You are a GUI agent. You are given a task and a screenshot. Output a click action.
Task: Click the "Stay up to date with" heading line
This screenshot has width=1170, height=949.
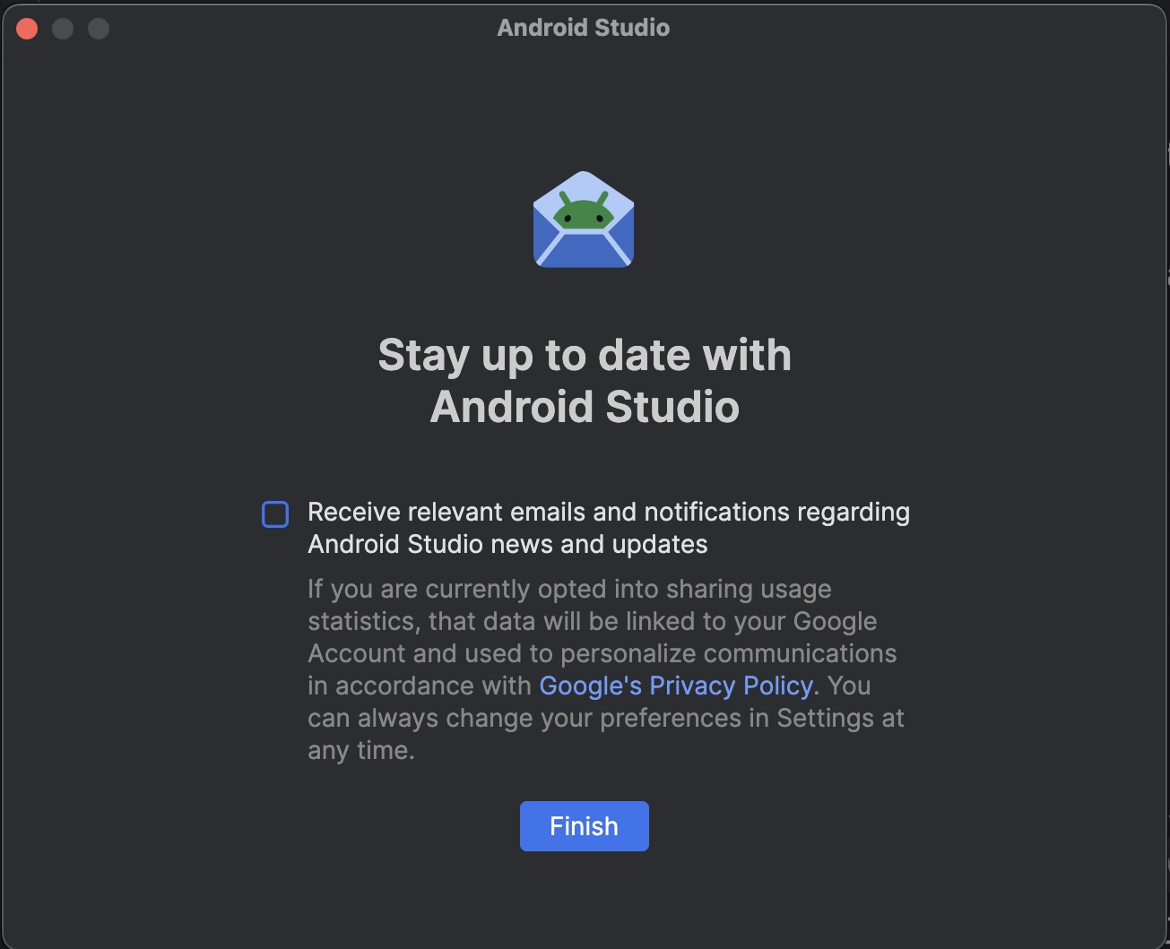tap(585, 355)
